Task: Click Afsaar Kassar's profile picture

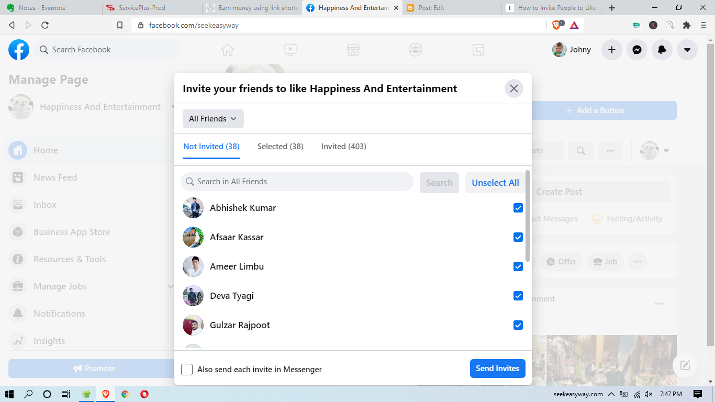Action: [x=193, y=237]
